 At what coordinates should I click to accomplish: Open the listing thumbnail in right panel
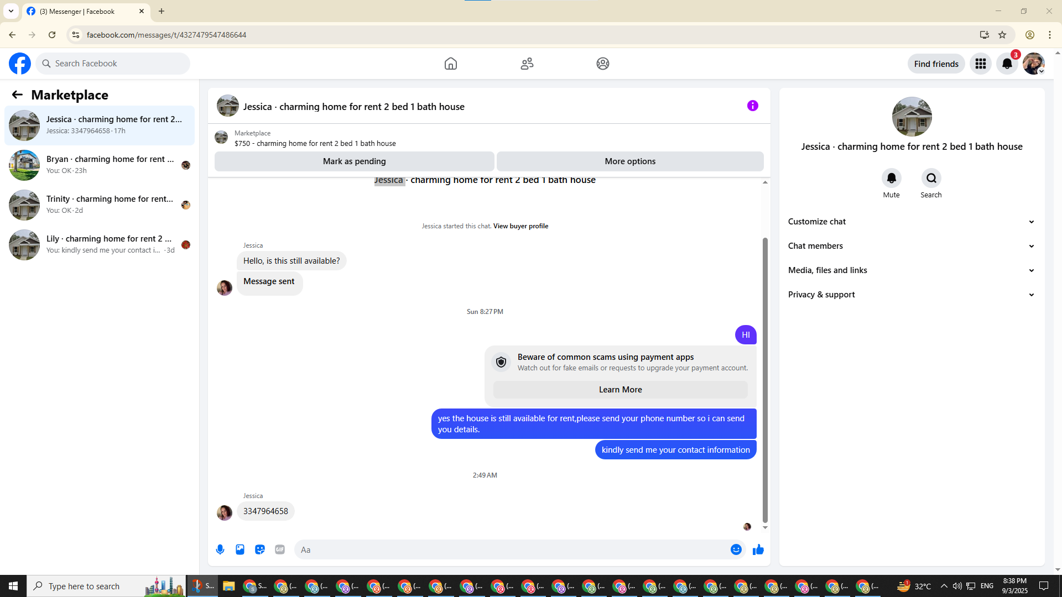pos(912,117)
